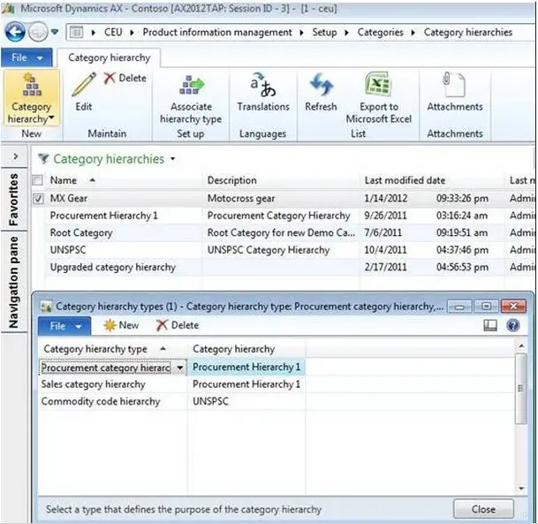Click the address bar folder icon
The height and width of the screenshot is (524, 538).
[x=76, y=33]
